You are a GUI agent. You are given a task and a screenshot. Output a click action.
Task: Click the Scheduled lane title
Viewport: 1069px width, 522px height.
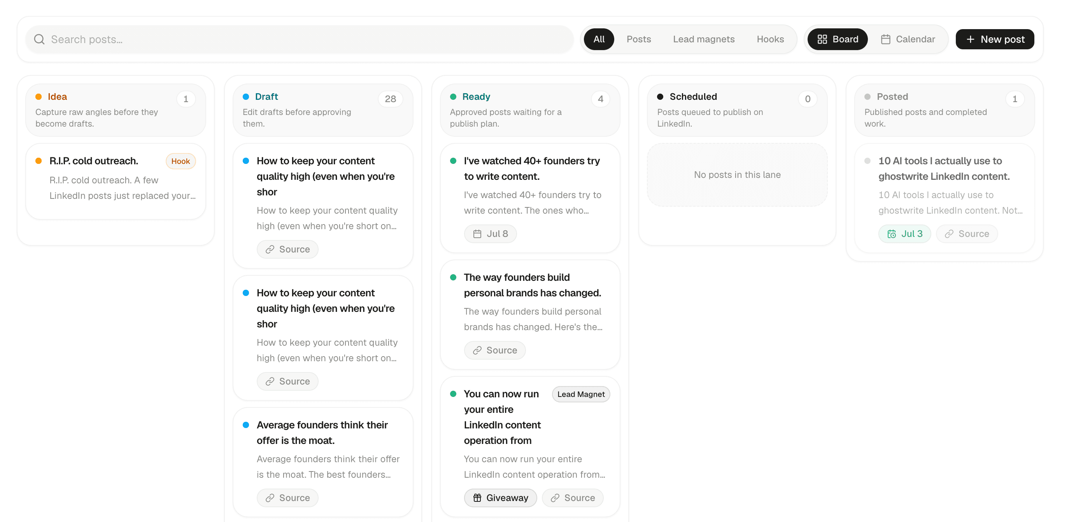click(693, 97)
